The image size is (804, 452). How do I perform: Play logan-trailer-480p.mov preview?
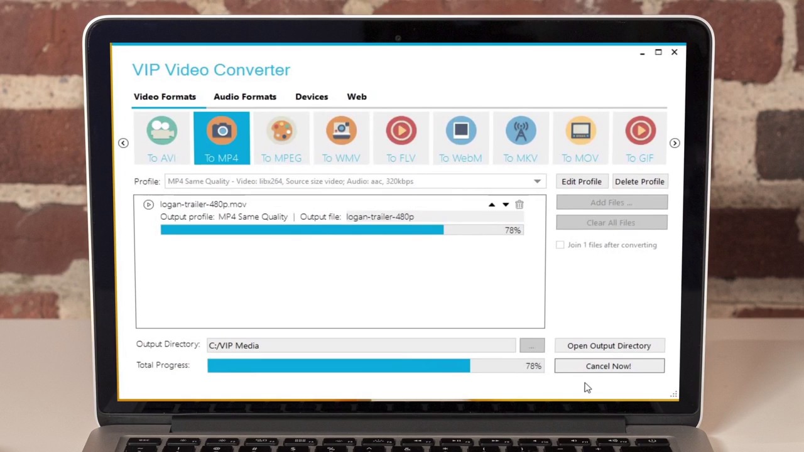pyautogui.click(x=148, y=205)
